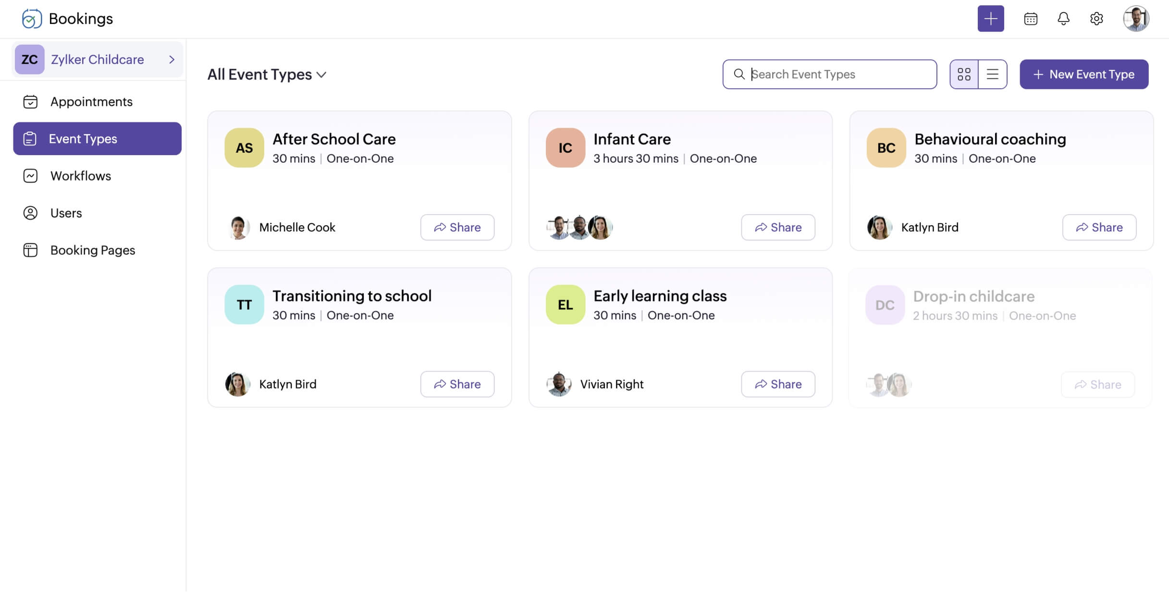Click the purple plus quick-add icon
Image resolution: width=1169 pixels, height=592 pixels.
[990, 19]
